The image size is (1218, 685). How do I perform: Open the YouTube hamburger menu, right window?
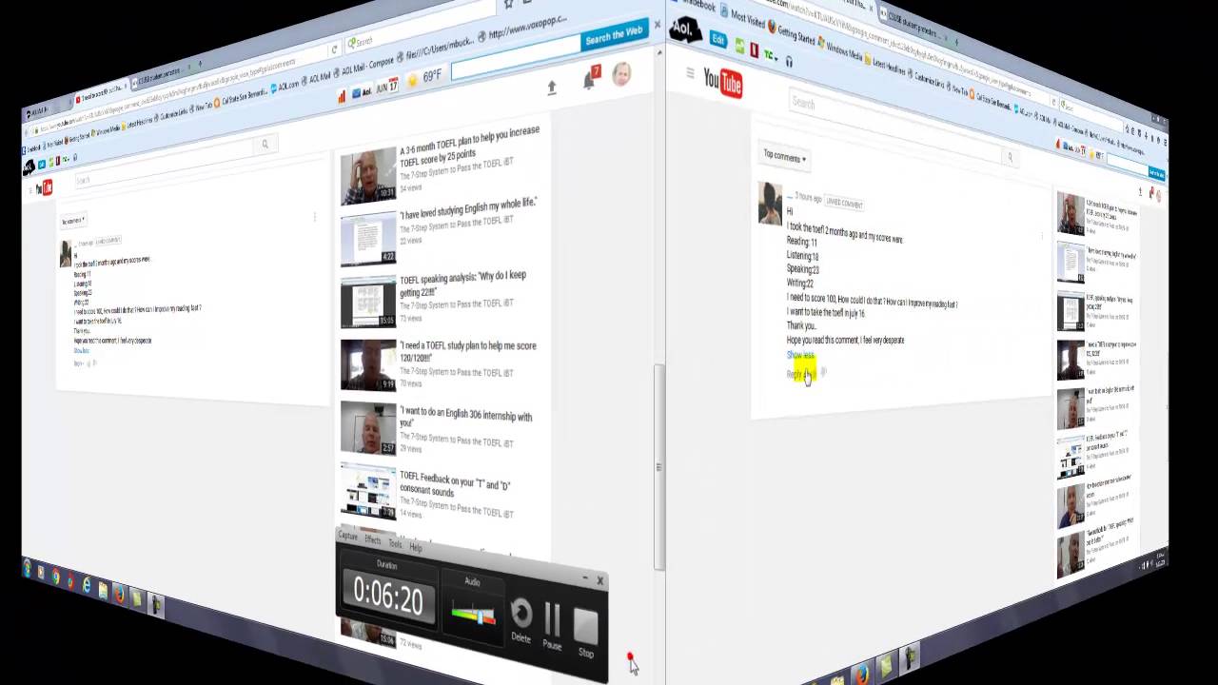pos(690,72)
